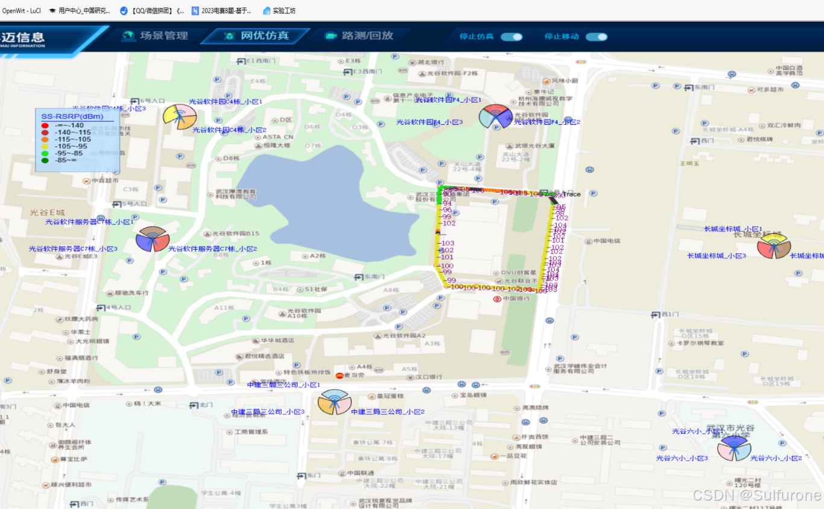Click the 光谷六小_小区3 label
The height and width of the screenshot is (509, 824).
pos(682,458)
